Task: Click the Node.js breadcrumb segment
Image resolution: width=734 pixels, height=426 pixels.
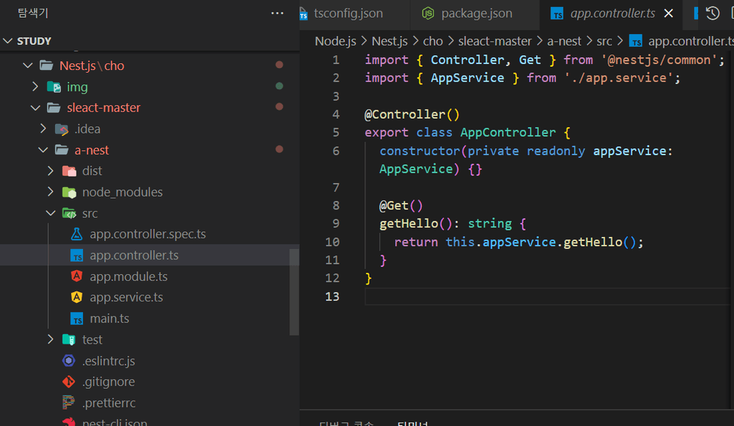Action: coord(336,42)
